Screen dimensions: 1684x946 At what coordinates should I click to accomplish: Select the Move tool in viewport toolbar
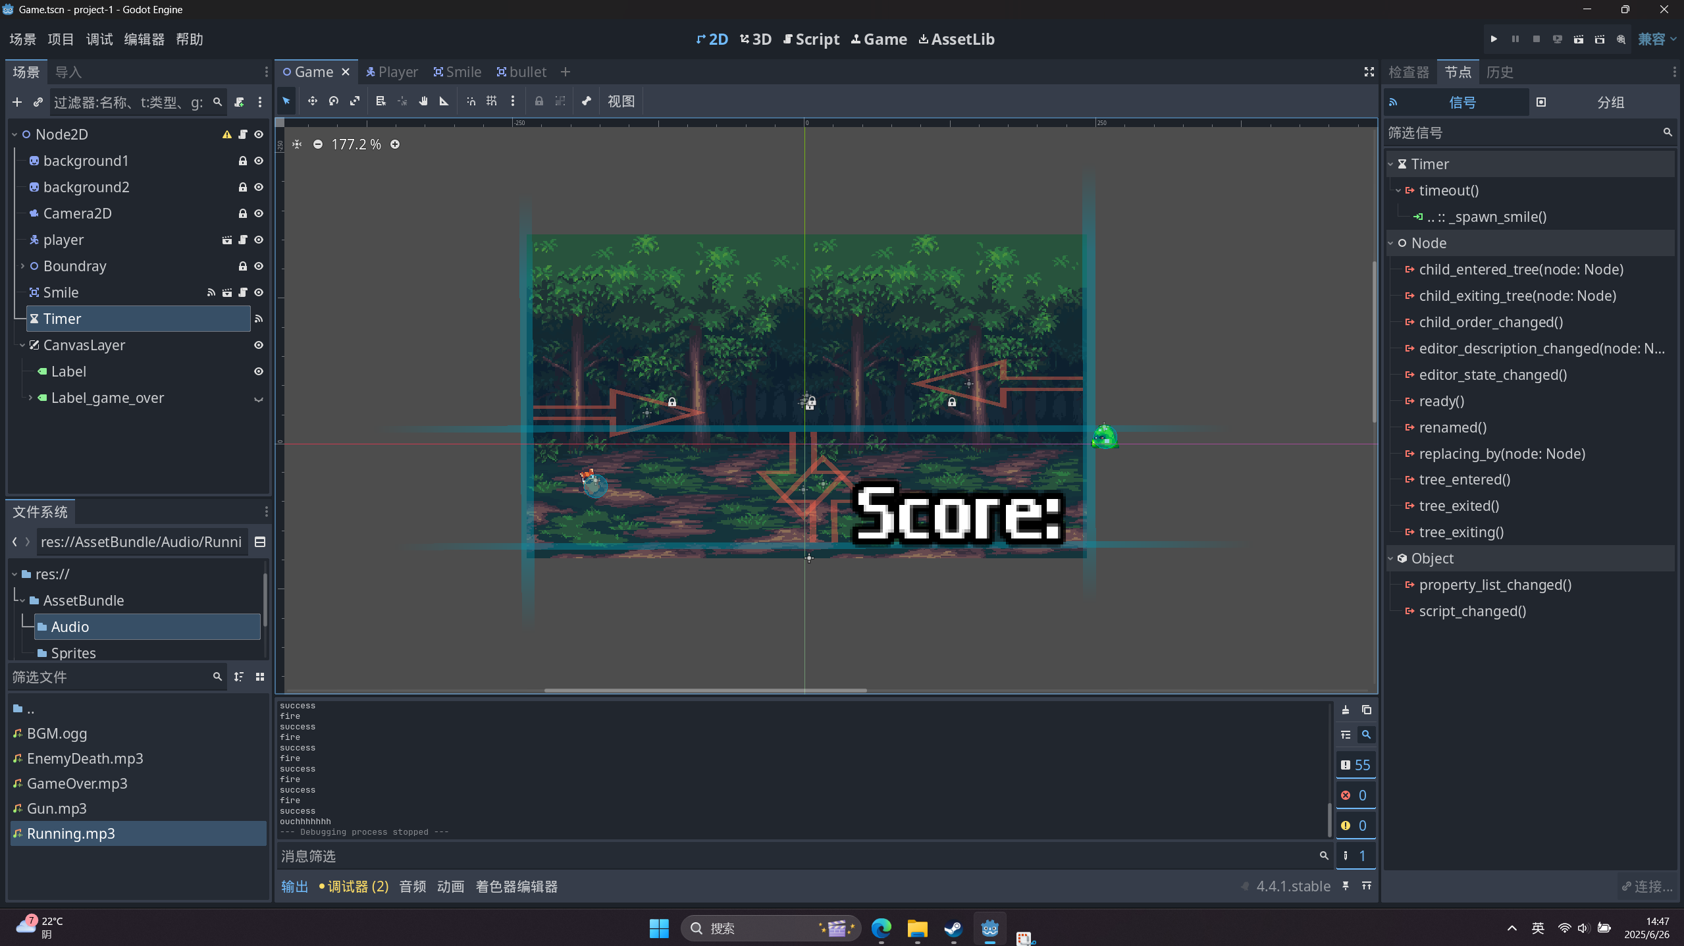click(312, 101)
